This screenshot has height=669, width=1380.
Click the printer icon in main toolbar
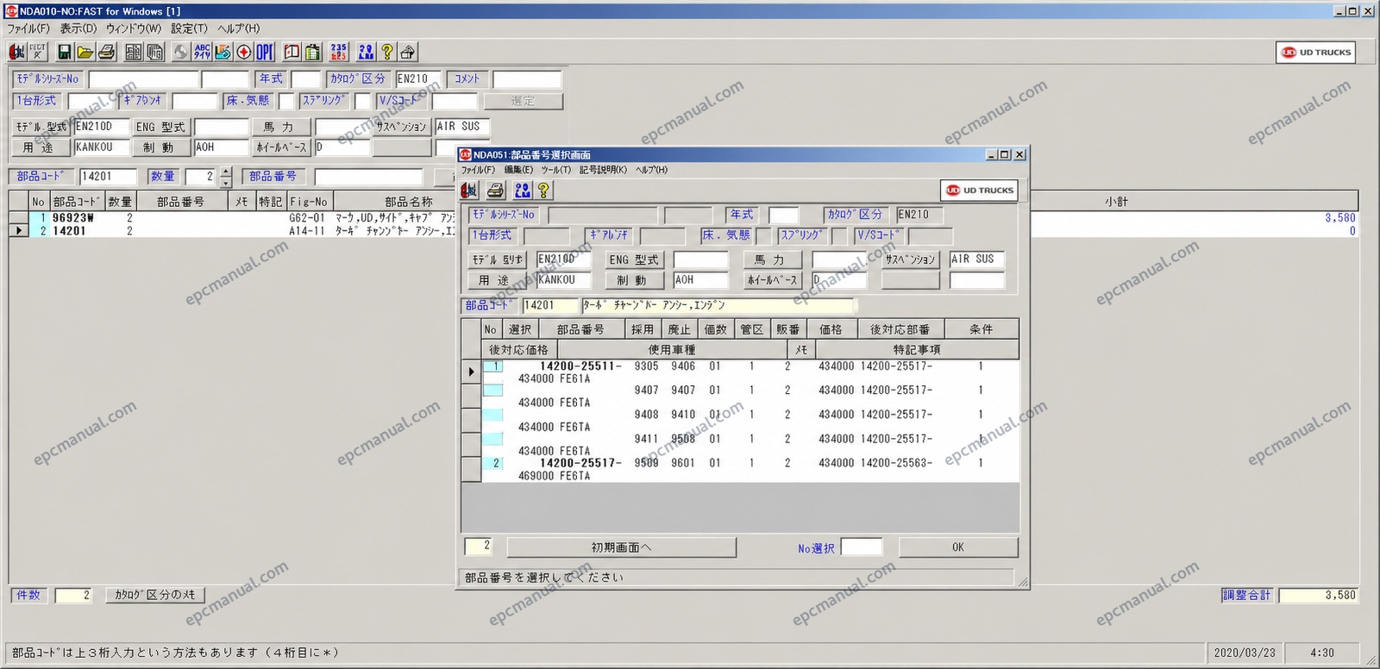pyautogui.click(x=107, y=52)
